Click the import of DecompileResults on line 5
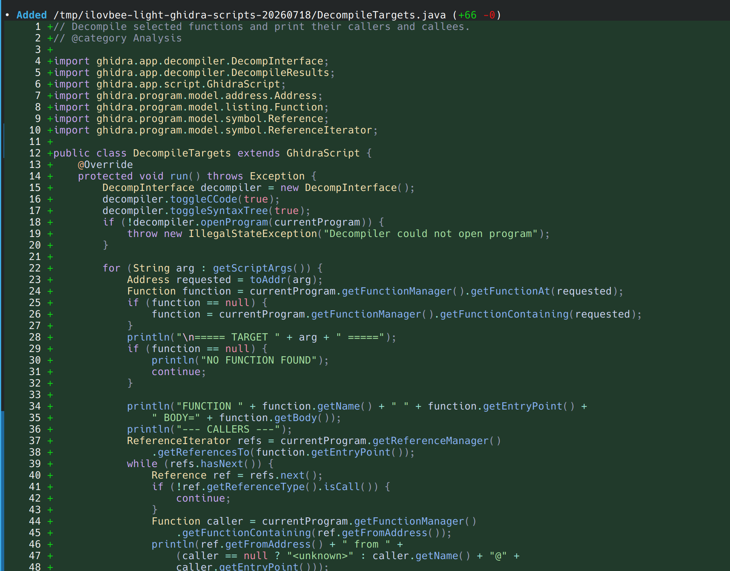 tap(194, 72)
